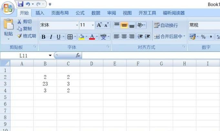This screenshot has width=220, height=131.
Task: Select cell containing 23
Action: point(45,84)
